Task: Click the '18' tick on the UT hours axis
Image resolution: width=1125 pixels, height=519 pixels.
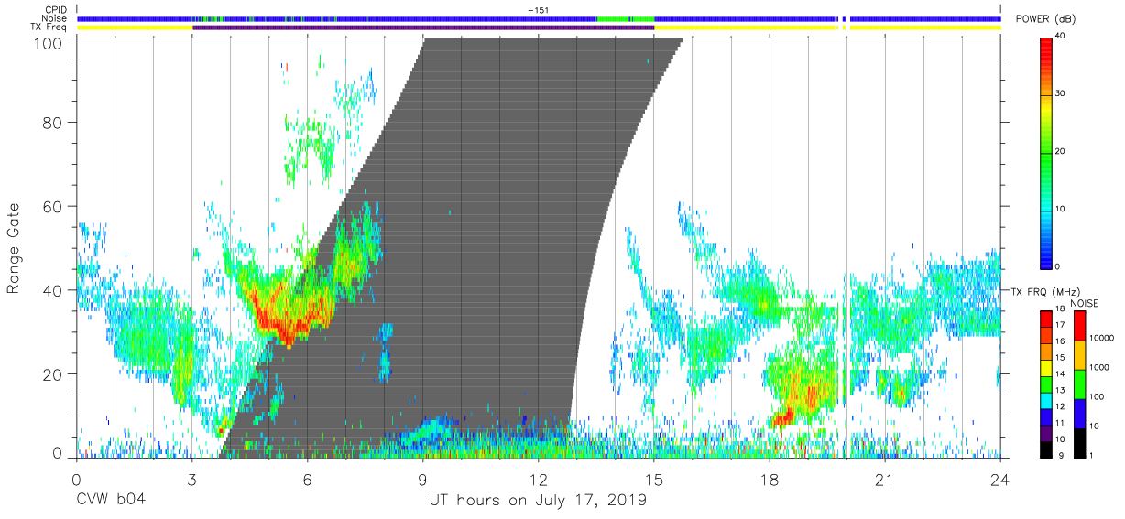Action: tap(769, 479)
